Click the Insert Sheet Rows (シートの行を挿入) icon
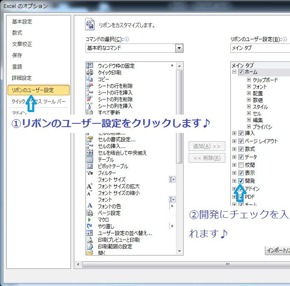 90,92
